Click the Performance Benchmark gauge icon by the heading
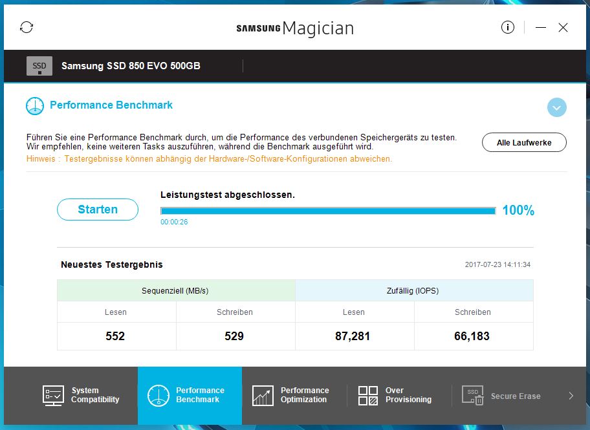 click(x=35, y=105)
